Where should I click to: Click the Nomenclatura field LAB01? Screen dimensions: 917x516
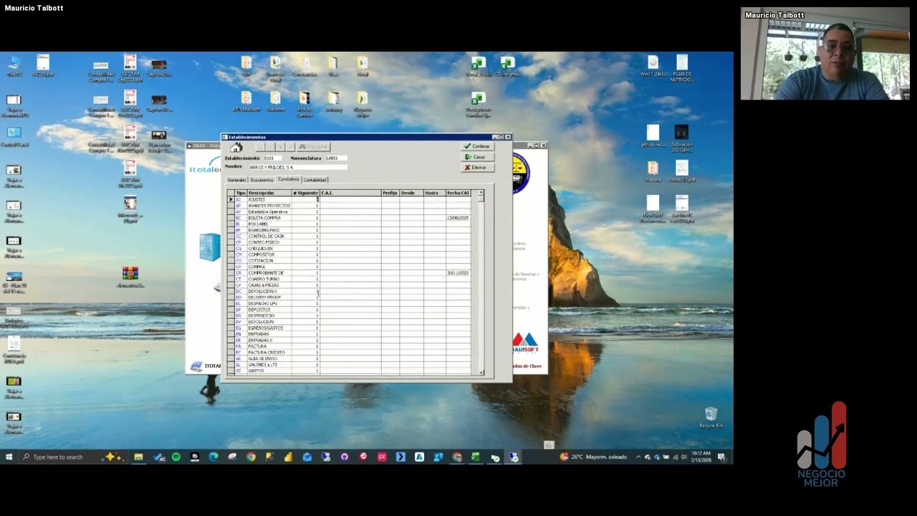click(x=336, y=158)
